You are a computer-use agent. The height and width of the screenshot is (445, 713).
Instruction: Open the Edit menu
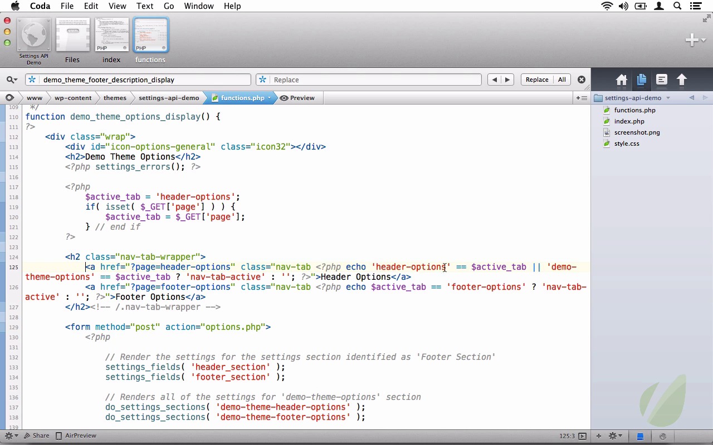tap(91, 6)
